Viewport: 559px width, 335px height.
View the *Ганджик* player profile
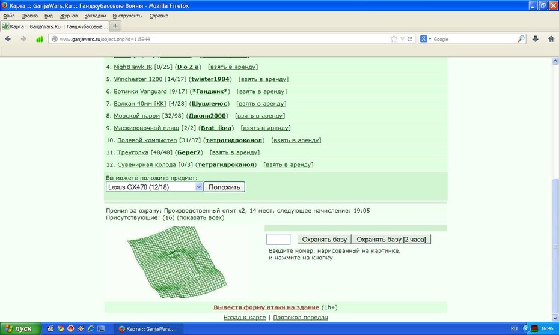coord(210,91)
